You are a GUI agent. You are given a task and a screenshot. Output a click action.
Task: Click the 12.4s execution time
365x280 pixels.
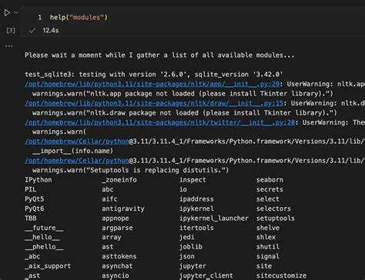coord(51,31)
